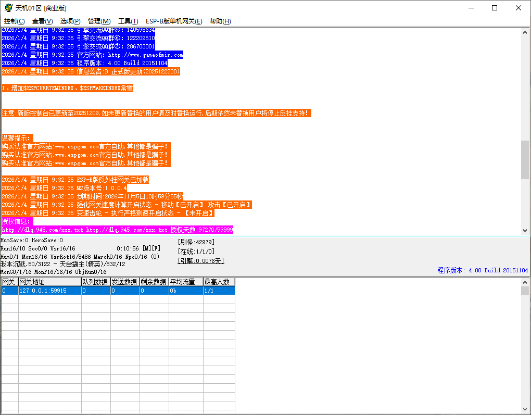Open the 控制(C) menu
The image size is (531, 415).
(x=14, y=21)
